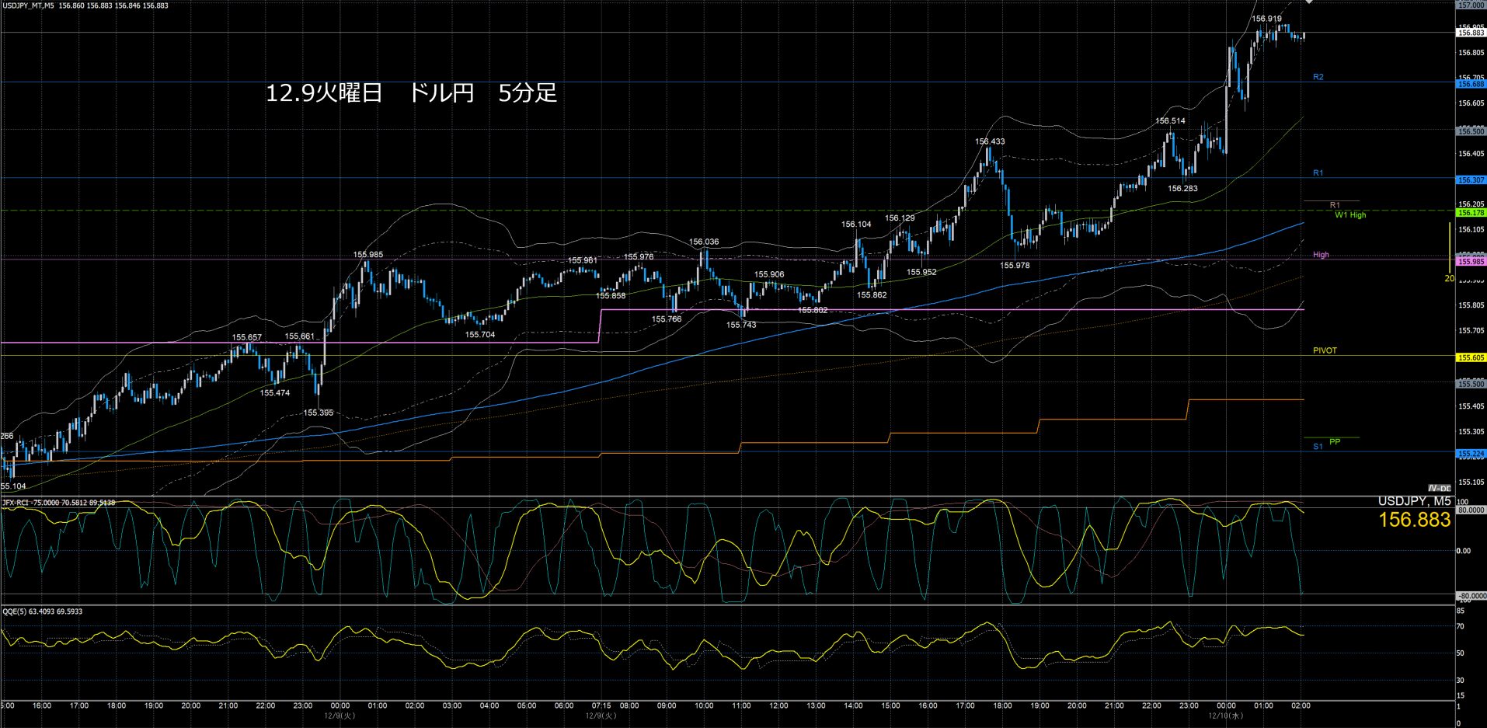Click the green PP label

pos(1335,442)
